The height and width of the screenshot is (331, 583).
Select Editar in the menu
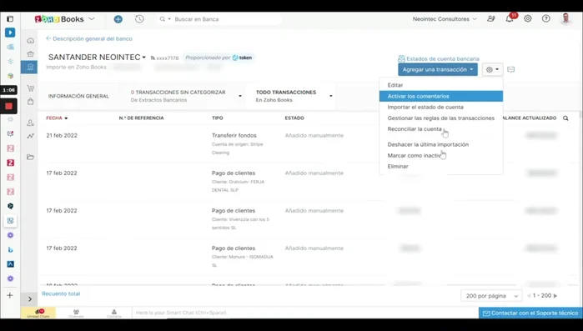point(441,85)
